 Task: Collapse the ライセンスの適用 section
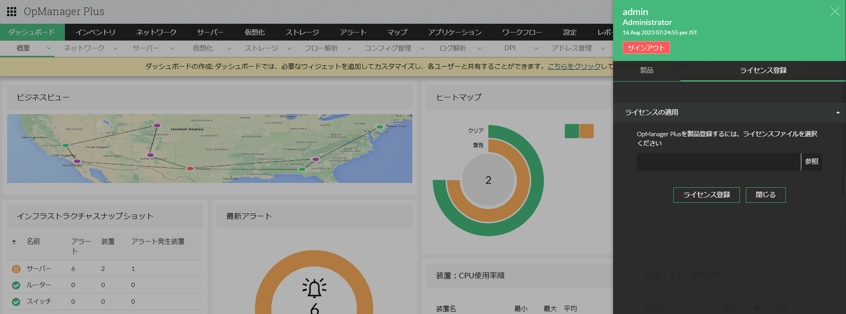[x=838, y=112]
